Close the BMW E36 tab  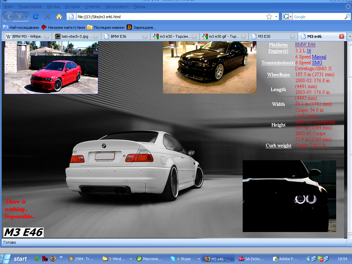click(x=145, y=36)
